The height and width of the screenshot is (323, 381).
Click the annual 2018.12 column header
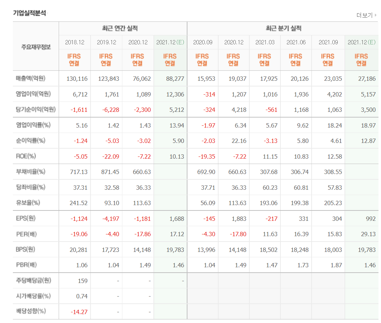coord(75,42)
